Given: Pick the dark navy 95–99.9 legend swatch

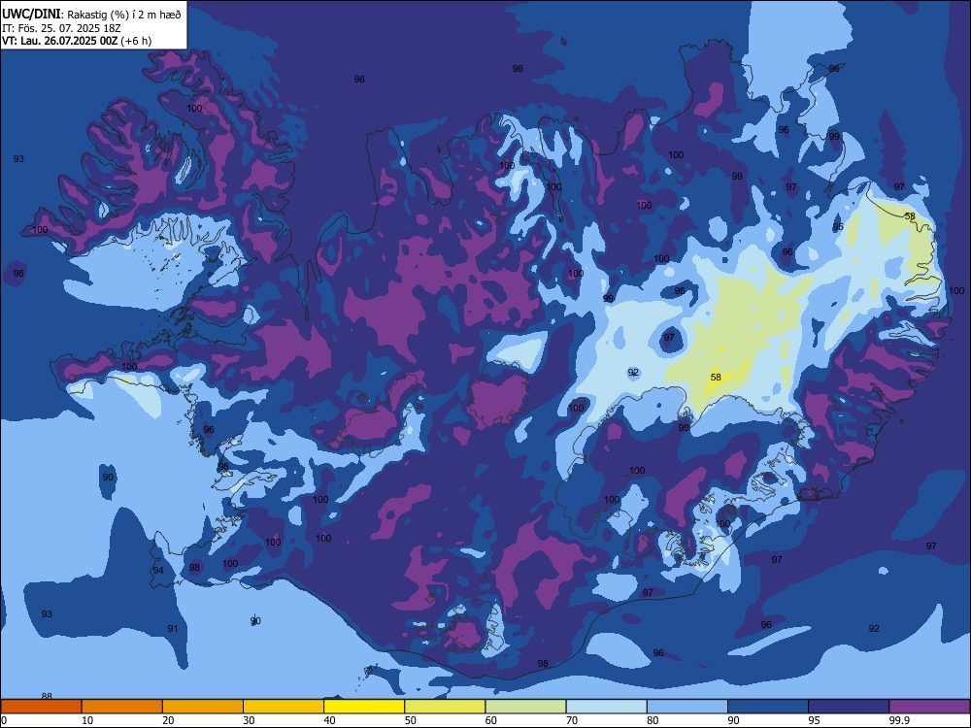Looking at the screenshot, I should pos(849,707).
